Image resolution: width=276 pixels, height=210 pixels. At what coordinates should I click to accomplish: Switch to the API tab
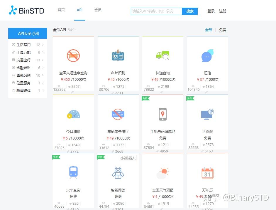point(79,10)
